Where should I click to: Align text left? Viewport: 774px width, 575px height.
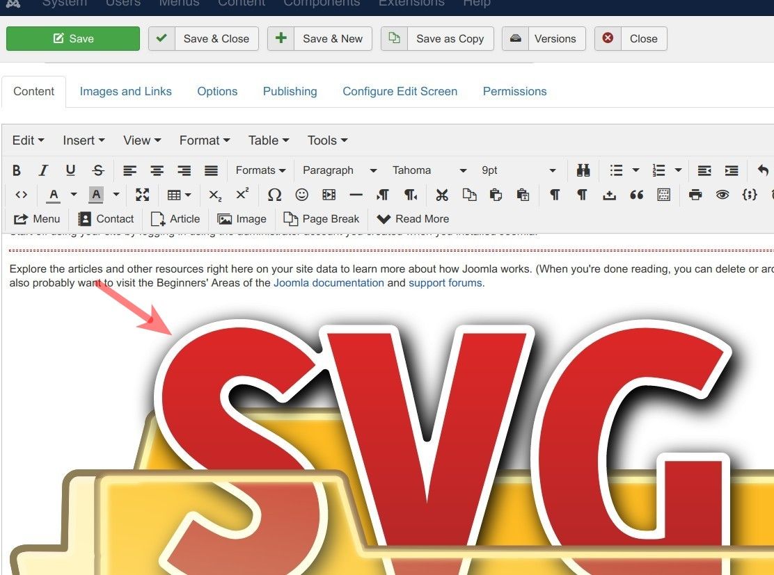(x=130, y=170)
